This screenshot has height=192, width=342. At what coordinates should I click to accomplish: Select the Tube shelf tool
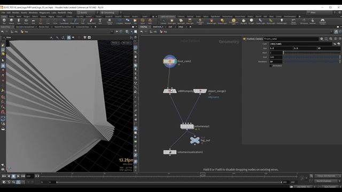[19, 21]
